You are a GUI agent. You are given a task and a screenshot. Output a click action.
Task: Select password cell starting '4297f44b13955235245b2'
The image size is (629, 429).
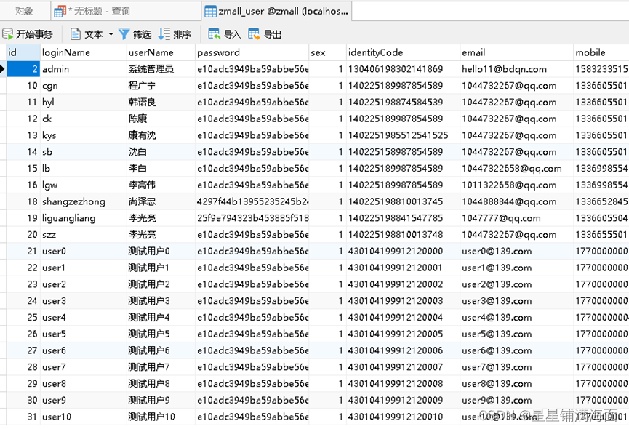pyautogui.click(x=252, y=201)
